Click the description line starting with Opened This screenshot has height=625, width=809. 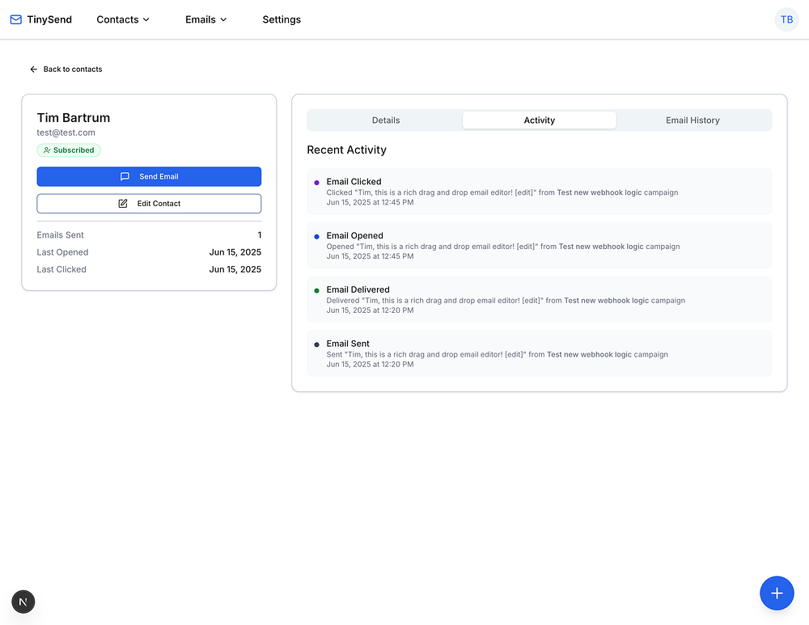click(x=503, y=247)
